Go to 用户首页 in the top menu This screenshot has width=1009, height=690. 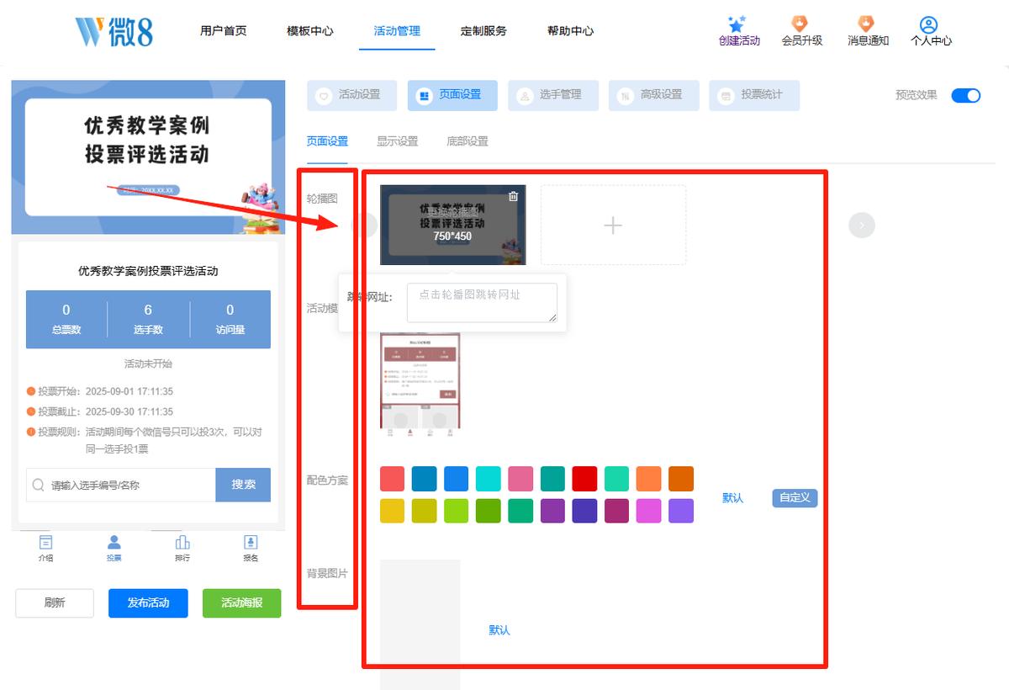coord(224,31)
